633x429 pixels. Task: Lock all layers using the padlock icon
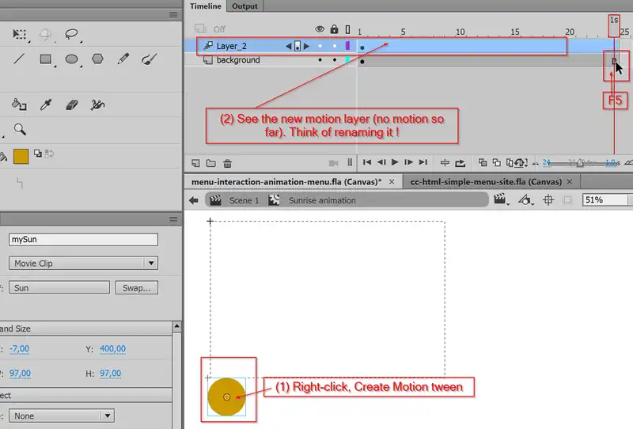click(334, 29)
